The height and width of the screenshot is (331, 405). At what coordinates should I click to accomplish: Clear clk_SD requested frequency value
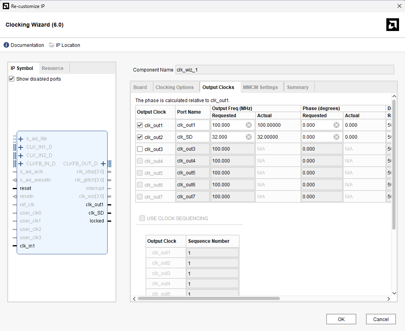(x=249, y=137)
